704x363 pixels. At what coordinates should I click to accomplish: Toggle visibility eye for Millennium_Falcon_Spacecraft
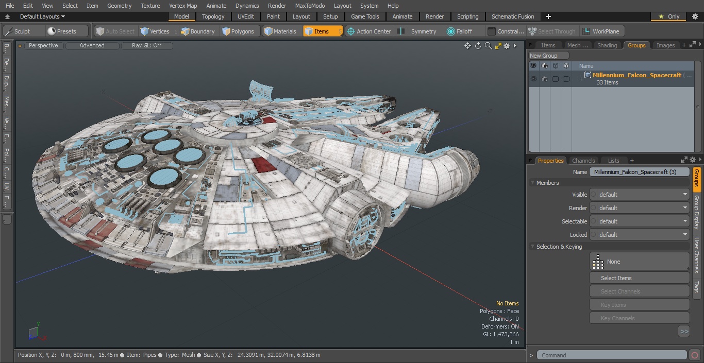coord(533,79)
